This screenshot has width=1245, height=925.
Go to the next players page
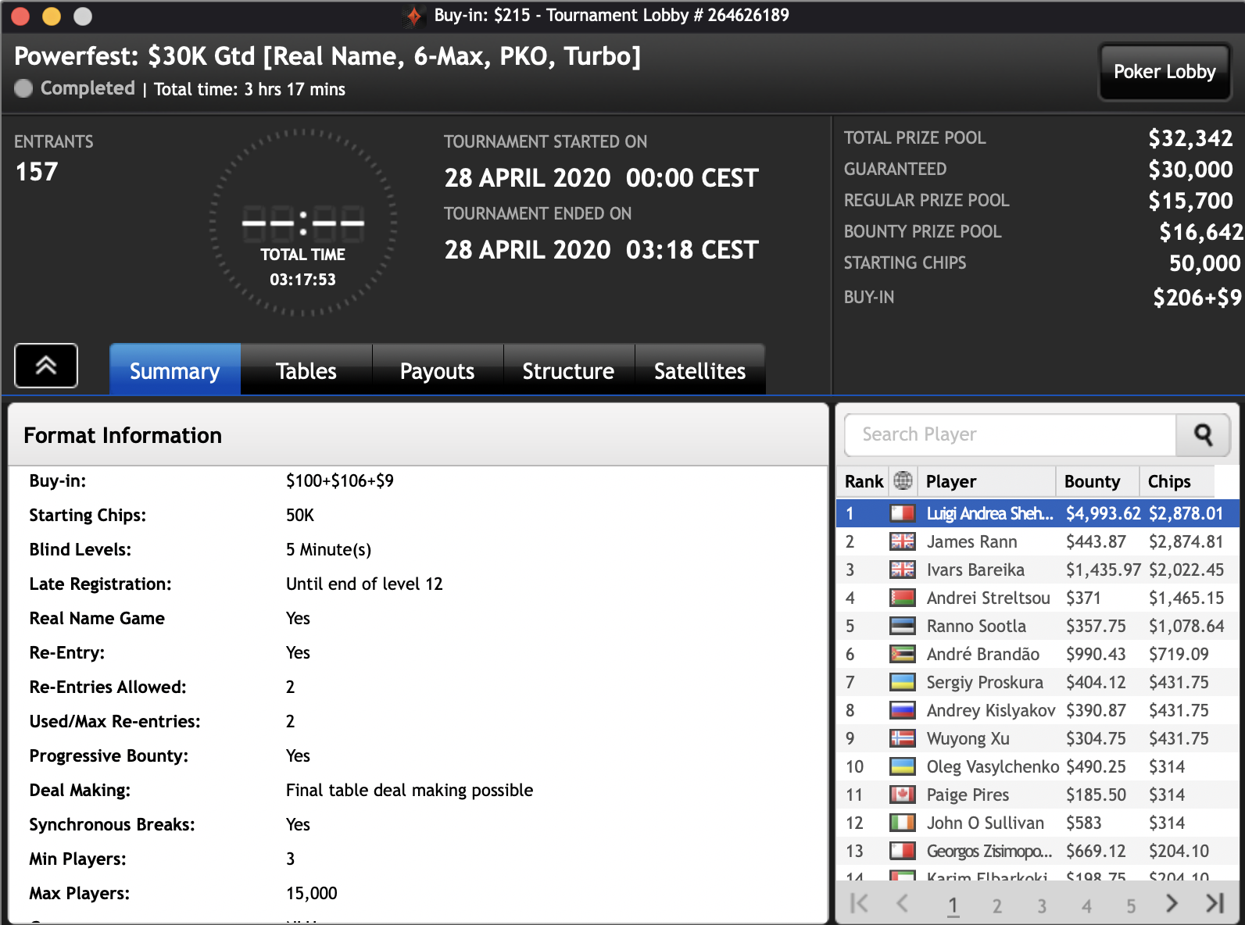1171,904
